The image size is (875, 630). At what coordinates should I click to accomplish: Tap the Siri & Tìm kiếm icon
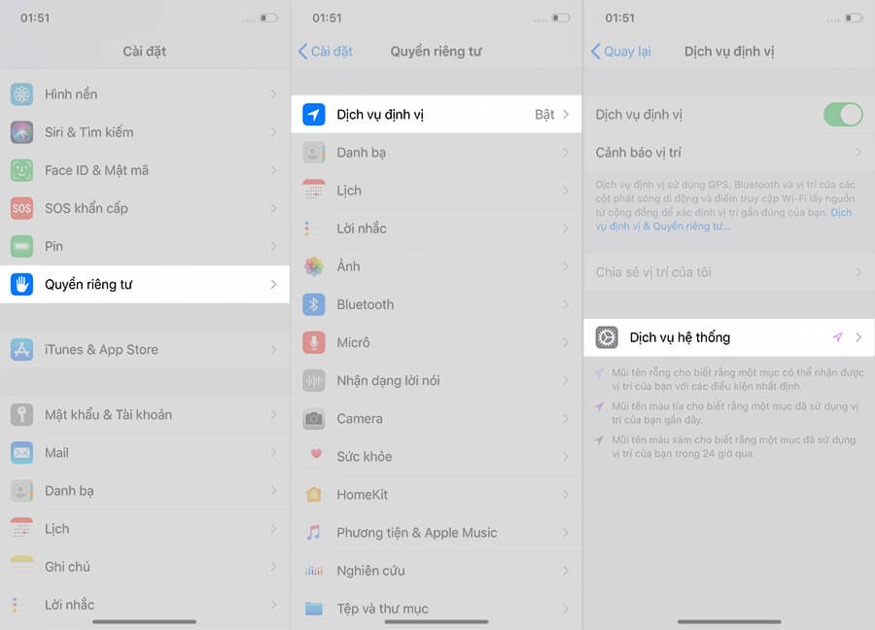coord(21,132)
